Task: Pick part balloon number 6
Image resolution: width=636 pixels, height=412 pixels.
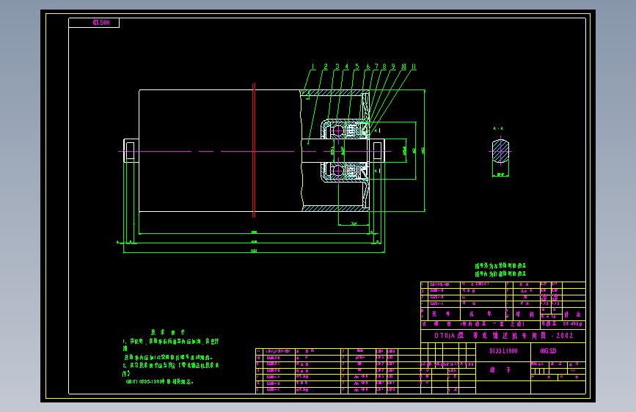Action: (x=368, y=67)
